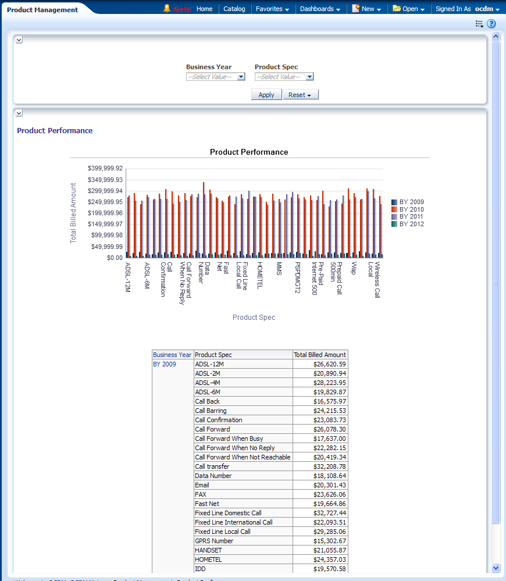Click the Apply button
This screenshot has width=506, height=581.
pos(266,95)
